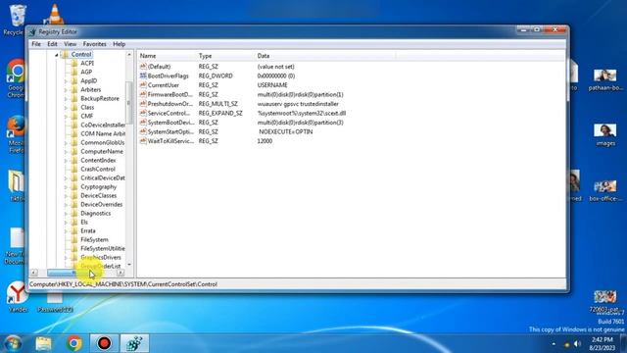Expand the Diagnostics key arrow
The width and height of the screenshot is (627, 353).
click(x=66, y=214)
